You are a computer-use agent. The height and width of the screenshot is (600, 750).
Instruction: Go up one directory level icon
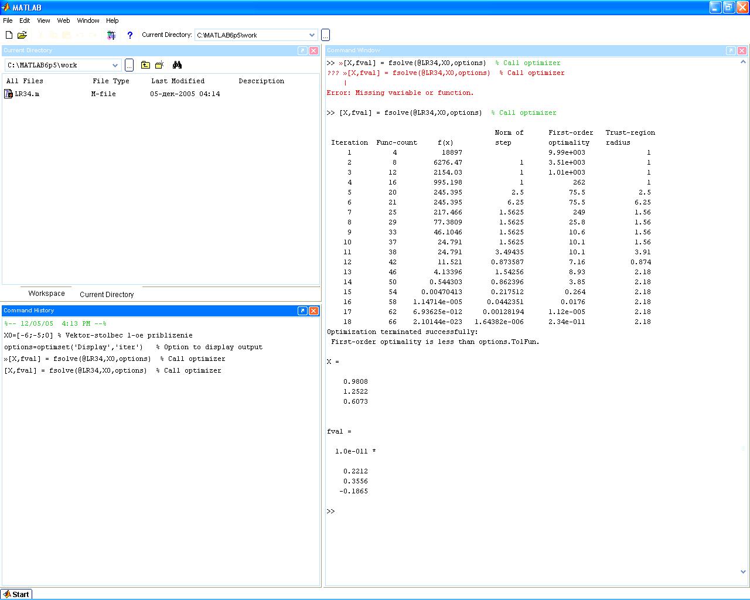[145, 65]
